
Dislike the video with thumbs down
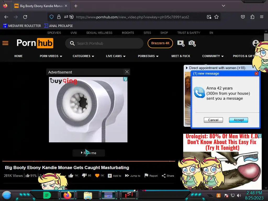84,176
